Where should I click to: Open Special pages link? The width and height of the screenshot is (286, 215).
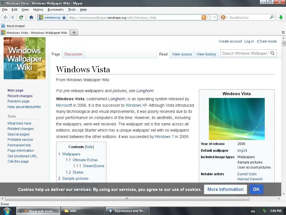click(x=18, y=134)
